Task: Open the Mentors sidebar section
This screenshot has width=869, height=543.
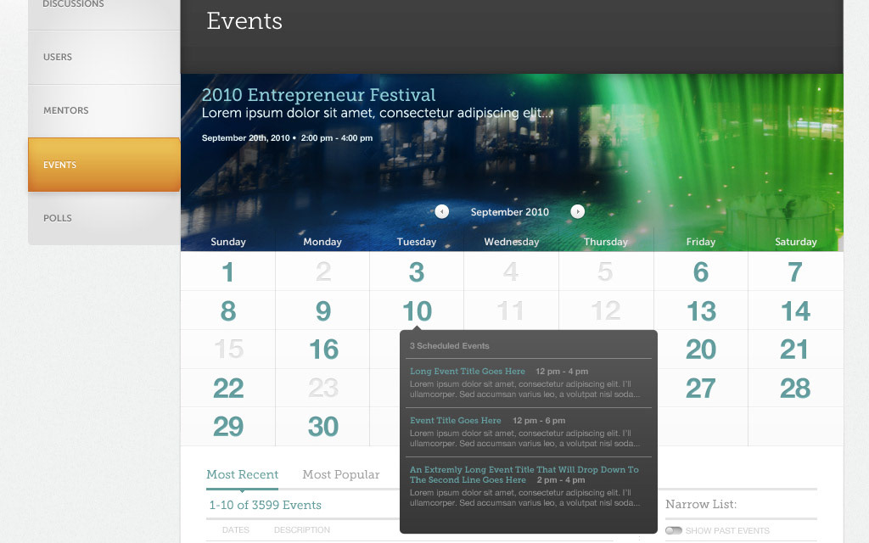Action: tap(66, 110)
